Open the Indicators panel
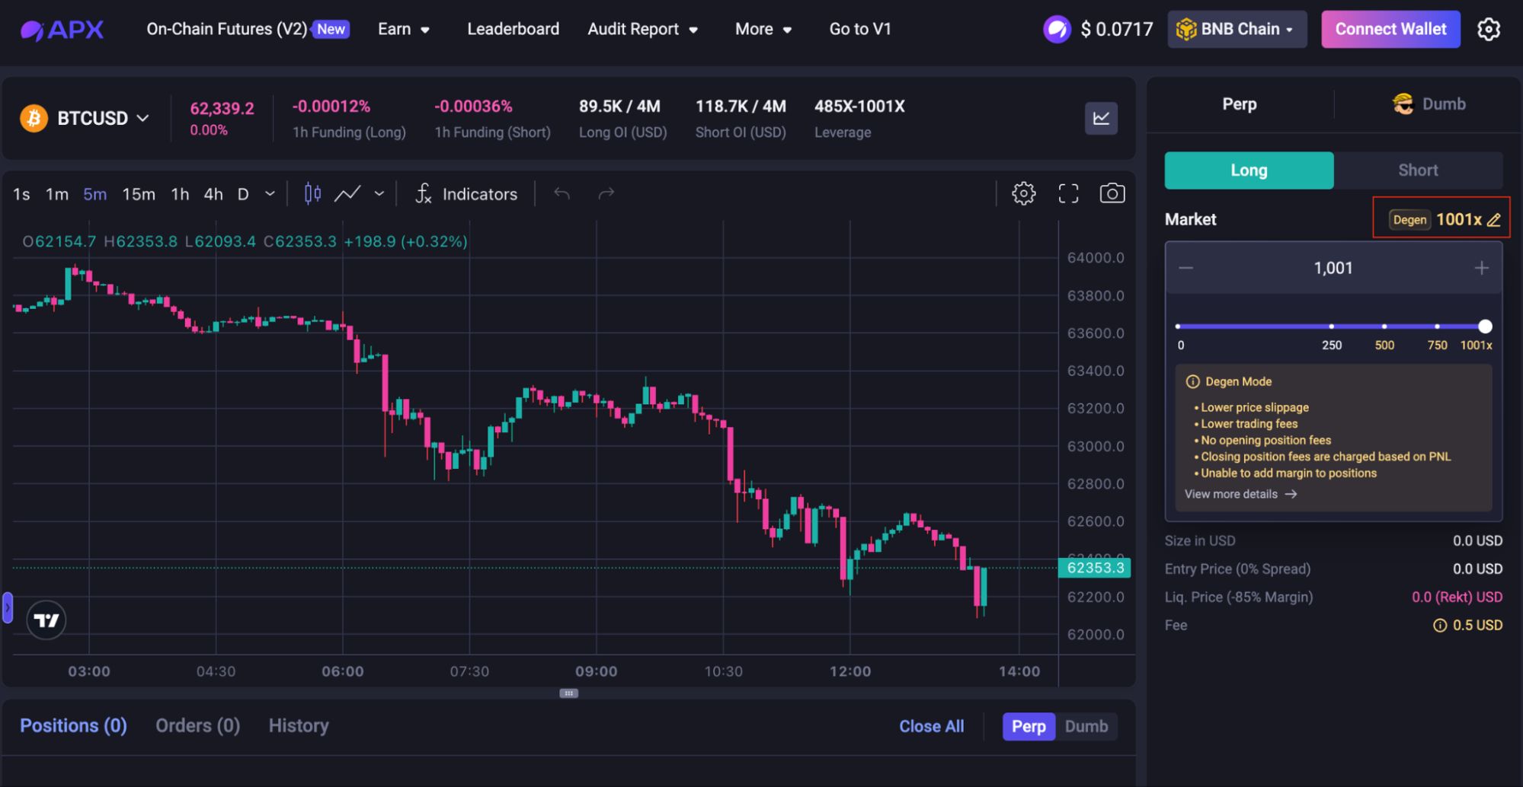 click(x=466, y=193)
